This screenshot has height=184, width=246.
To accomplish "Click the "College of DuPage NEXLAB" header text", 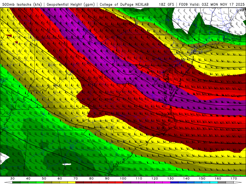I will click(x=124, y=4).
